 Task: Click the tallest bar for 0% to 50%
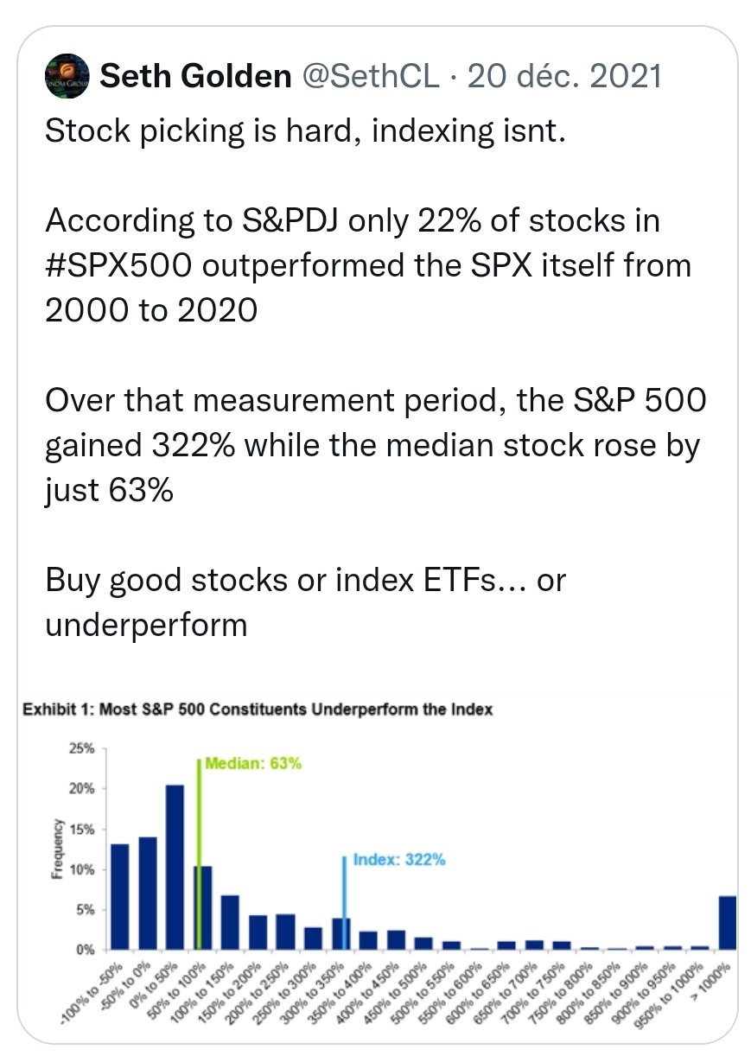tap(174, 867)
